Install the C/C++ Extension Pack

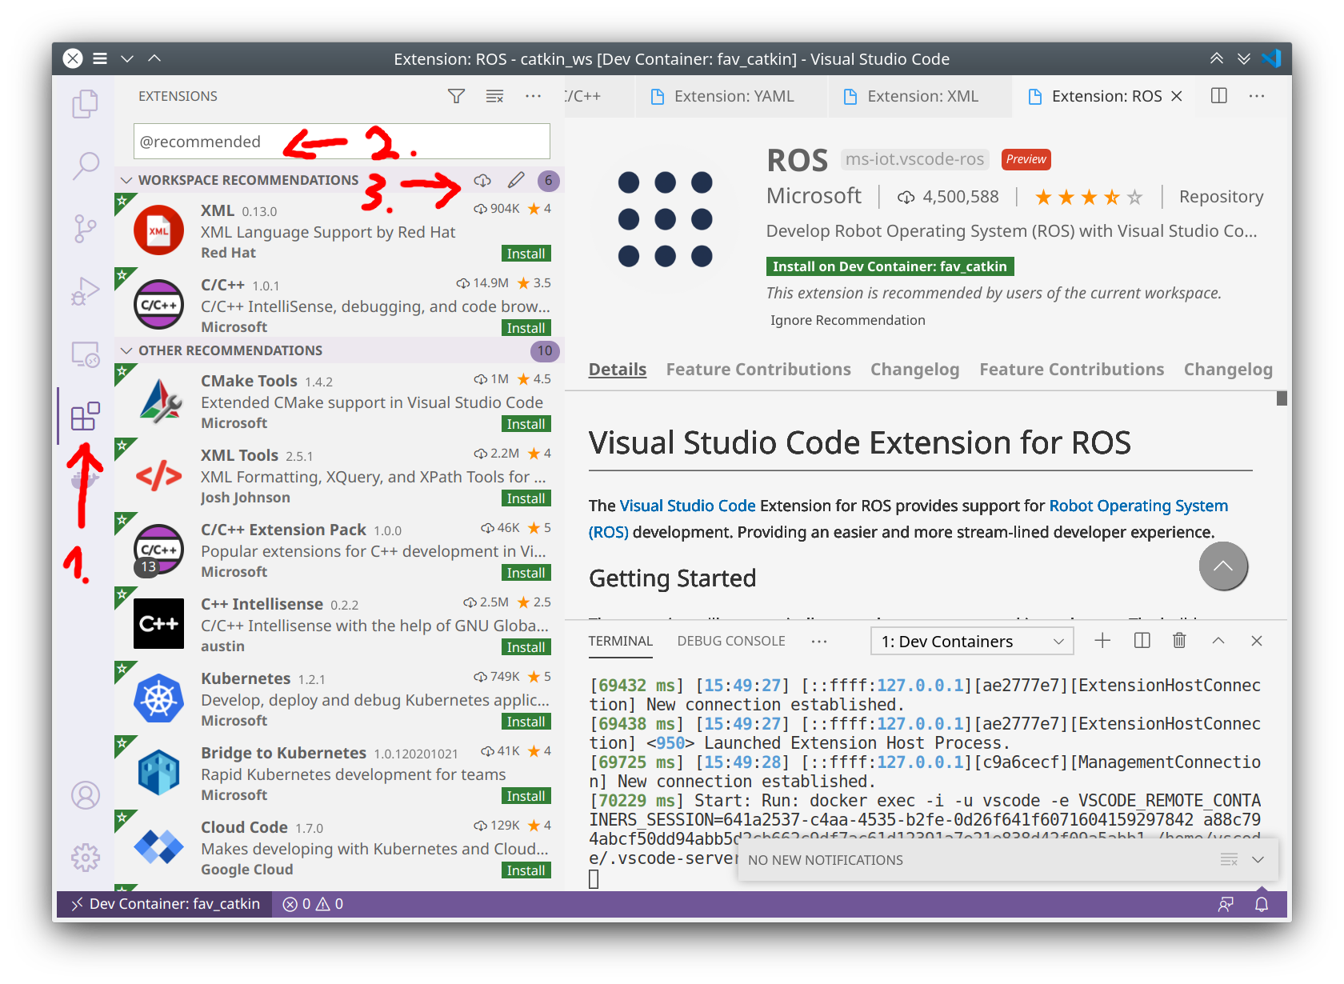click(x=526, y=573)
